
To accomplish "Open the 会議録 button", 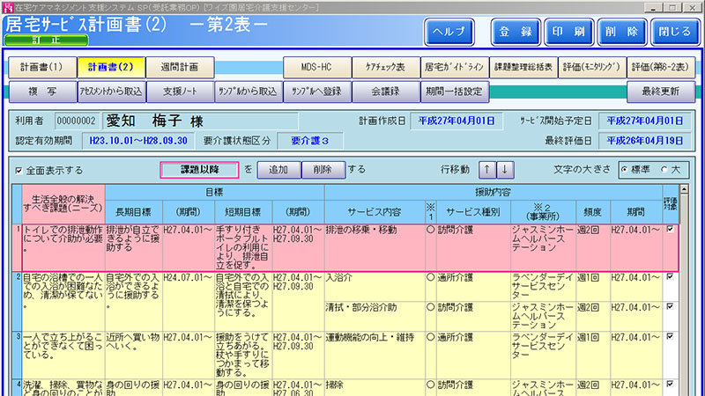I will [x=386, y=92].
